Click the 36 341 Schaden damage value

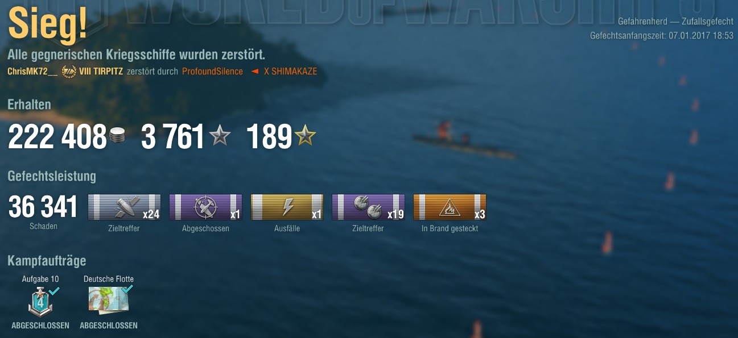[43, 207]
